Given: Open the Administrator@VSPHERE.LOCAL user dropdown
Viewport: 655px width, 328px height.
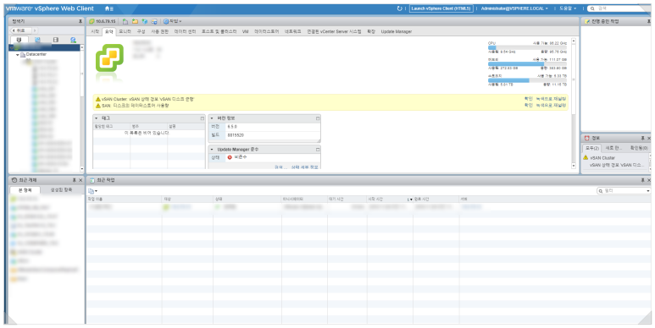Looking at the screenshot, I should 514,8.
